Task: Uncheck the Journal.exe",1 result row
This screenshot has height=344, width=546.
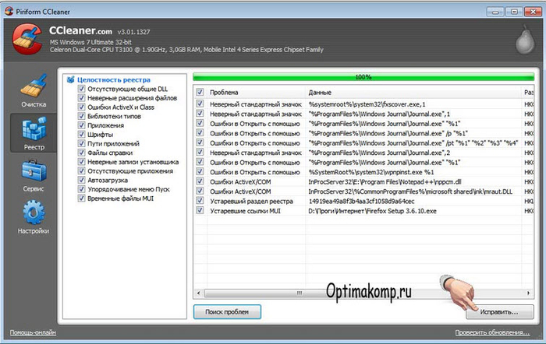Action: [x=200, y=114]
